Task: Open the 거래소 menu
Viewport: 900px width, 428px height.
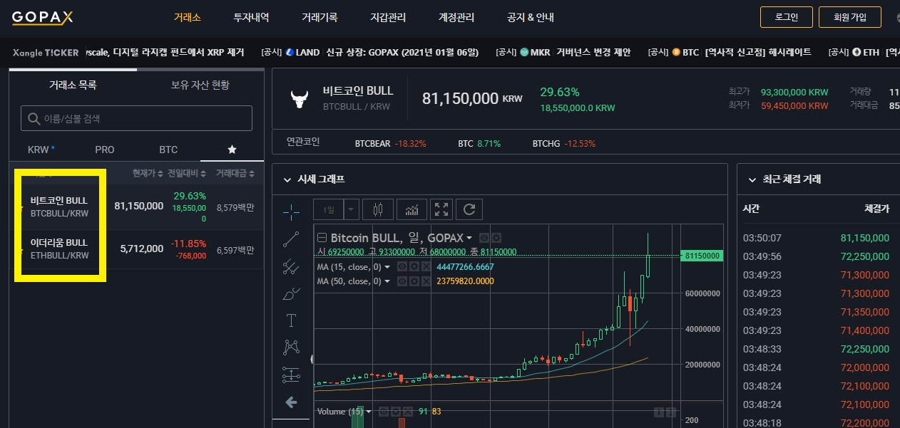Action: (187, 17)
